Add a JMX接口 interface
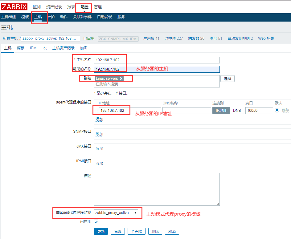The image size is (291, 239). coord(99,149)
